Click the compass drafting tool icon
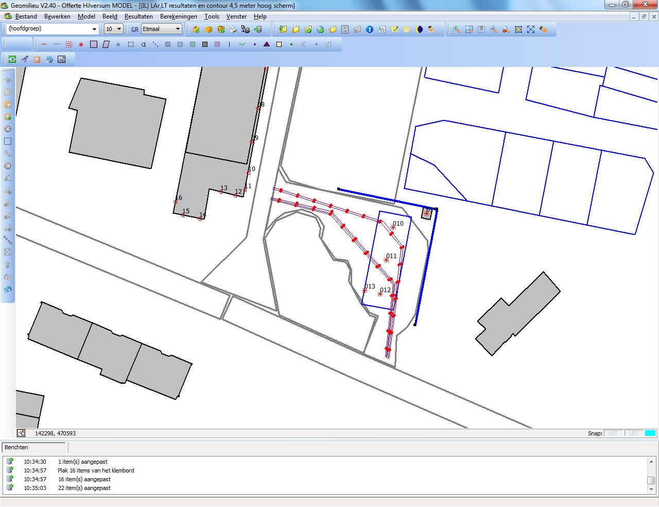 (25, 59)
